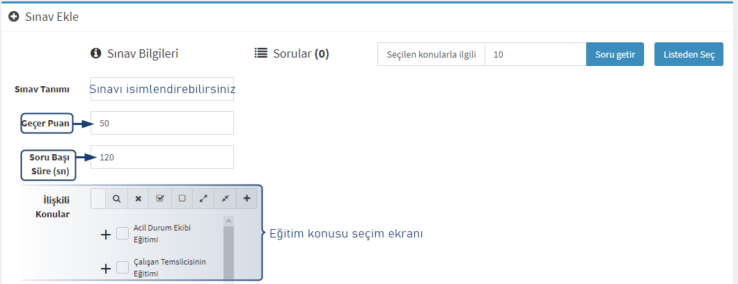Click the expand-all arrows icon in topics toolbar
The width and height of the screenshot is (738, 284).
pyautogui.click(x=203, y=199)
